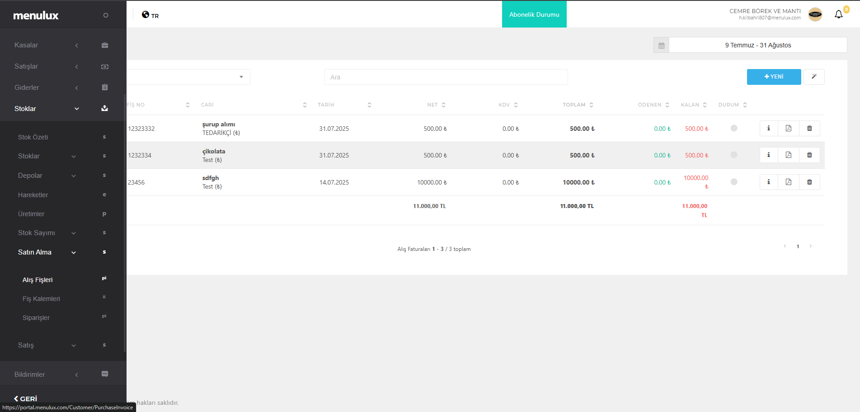Screen dimensions: 860x412
Task: Click the globe language icon
Action: coord(146,14)
